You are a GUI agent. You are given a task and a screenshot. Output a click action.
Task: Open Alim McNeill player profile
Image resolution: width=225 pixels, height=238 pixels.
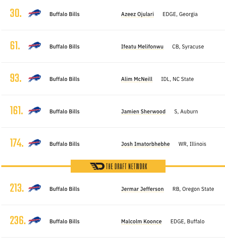click(137, 79)
